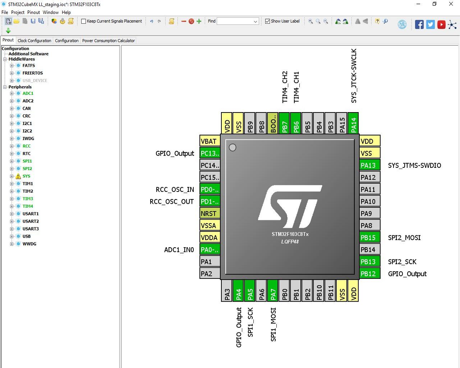Click the Save Project As icon

point(41,21)
